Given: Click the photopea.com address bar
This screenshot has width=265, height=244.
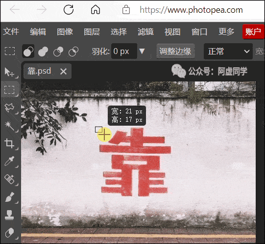Looking at the screenshot, I should pyautogui.click(x=191, y=10).
